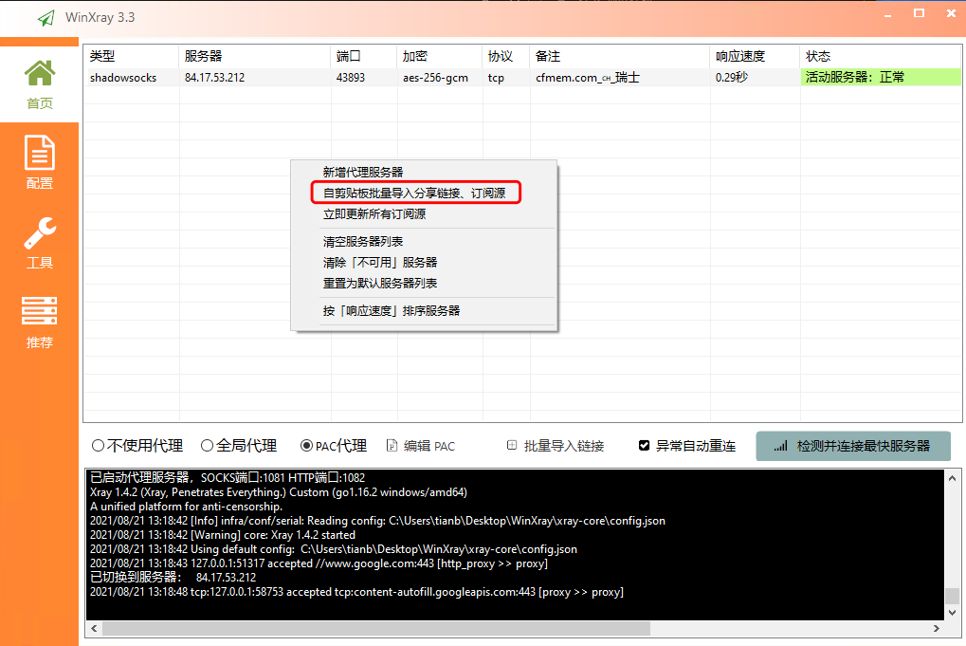966x646 pixels.
Task: Select the PAC代理 radio button
Action: click(x=306, y=445)
